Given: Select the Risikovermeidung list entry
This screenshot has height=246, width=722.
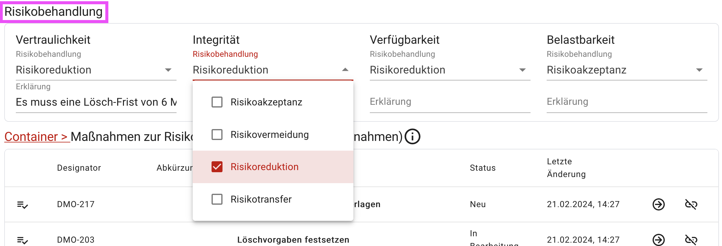Looking at the screenshot, I should (x=217, y=135).
